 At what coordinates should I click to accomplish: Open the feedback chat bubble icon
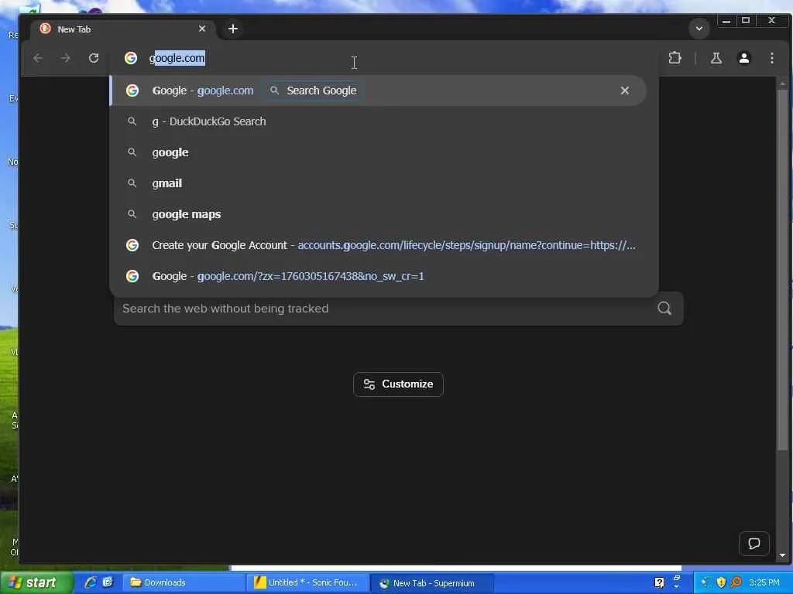coord(754,544)
